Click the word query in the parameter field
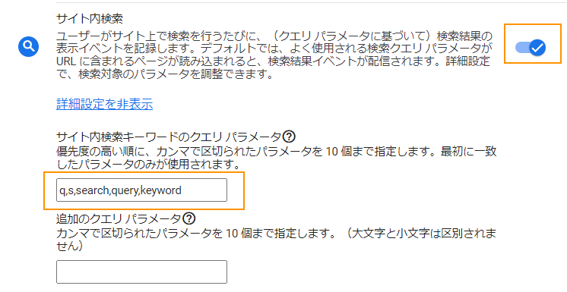567x292 pixels. (x=125, y=190)
